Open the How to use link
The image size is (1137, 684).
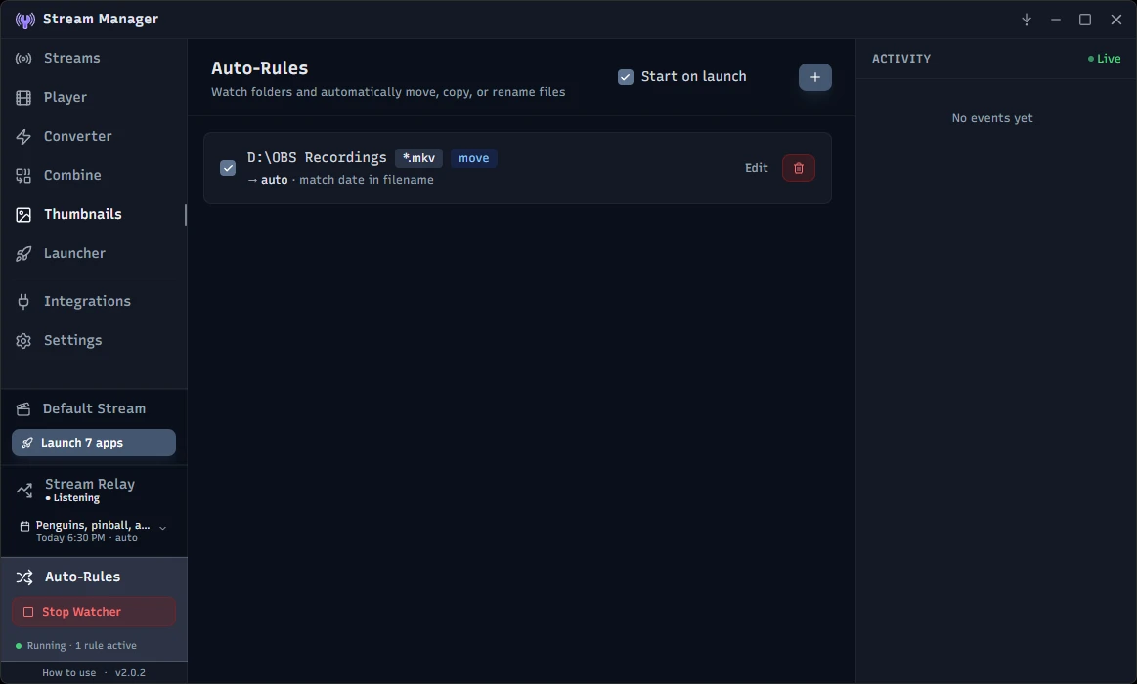click(x=68, y=672)
